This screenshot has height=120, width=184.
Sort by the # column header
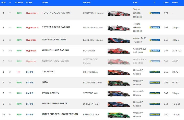(x=10, y=3)
